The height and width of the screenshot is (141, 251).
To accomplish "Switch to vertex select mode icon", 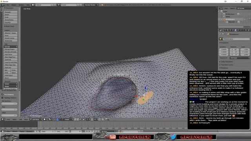I will click(x=75, y=119).
